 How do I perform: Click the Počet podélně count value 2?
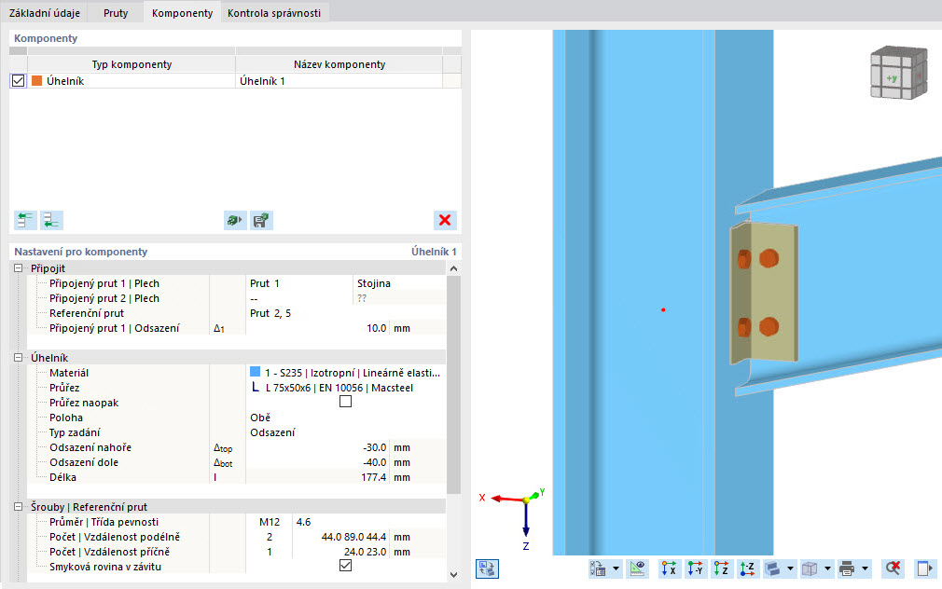270,537
